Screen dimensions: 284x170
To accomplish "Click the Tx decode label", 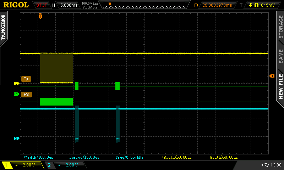I will (x=26, y=79).
